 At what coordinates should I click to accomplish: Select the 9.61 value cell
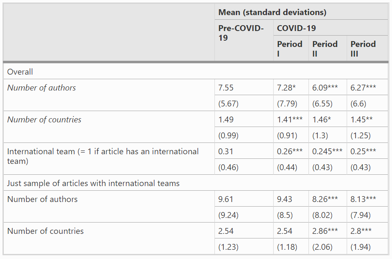click(226, 199)
